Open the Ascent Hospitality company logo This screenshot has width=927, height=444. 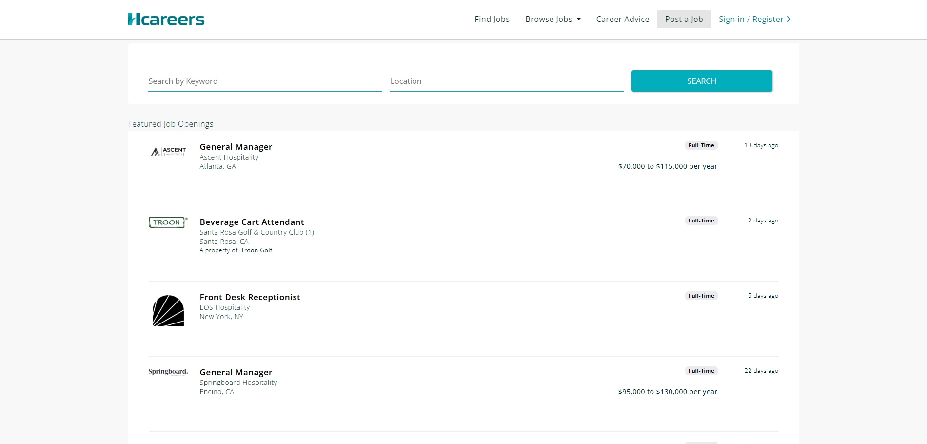coord(168,152)
